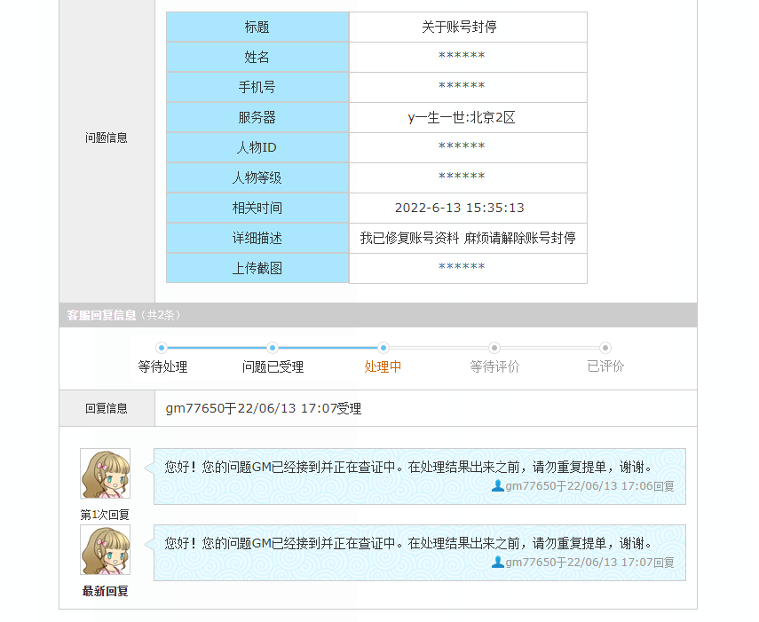Click the 详细描述 header cell
Image resolution: width=759 pixels, height=622 pixels.
pos(257,238)
